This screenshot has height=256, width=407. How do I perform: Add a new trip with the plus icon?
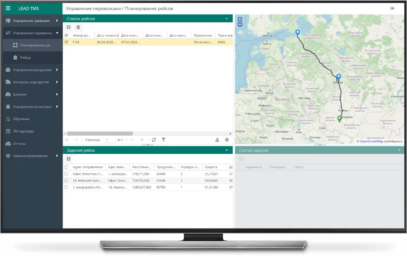pos(69,27)
